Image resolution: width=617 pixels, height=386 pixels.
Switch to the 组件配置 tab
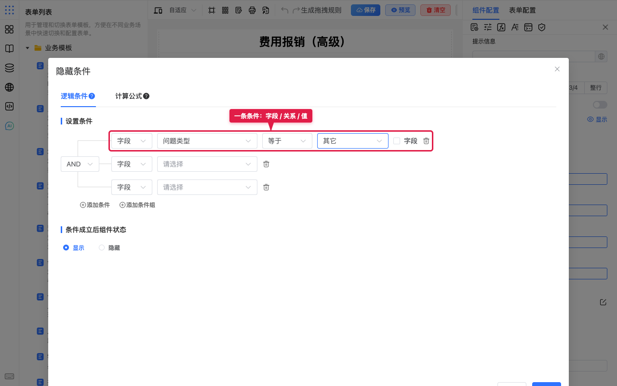pyautogui.click(x=486, y=10)
